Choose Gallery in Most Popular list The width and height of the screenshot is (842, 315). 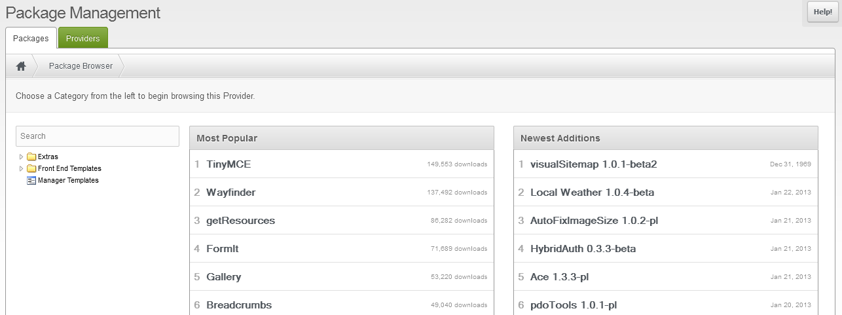point(223,277)
